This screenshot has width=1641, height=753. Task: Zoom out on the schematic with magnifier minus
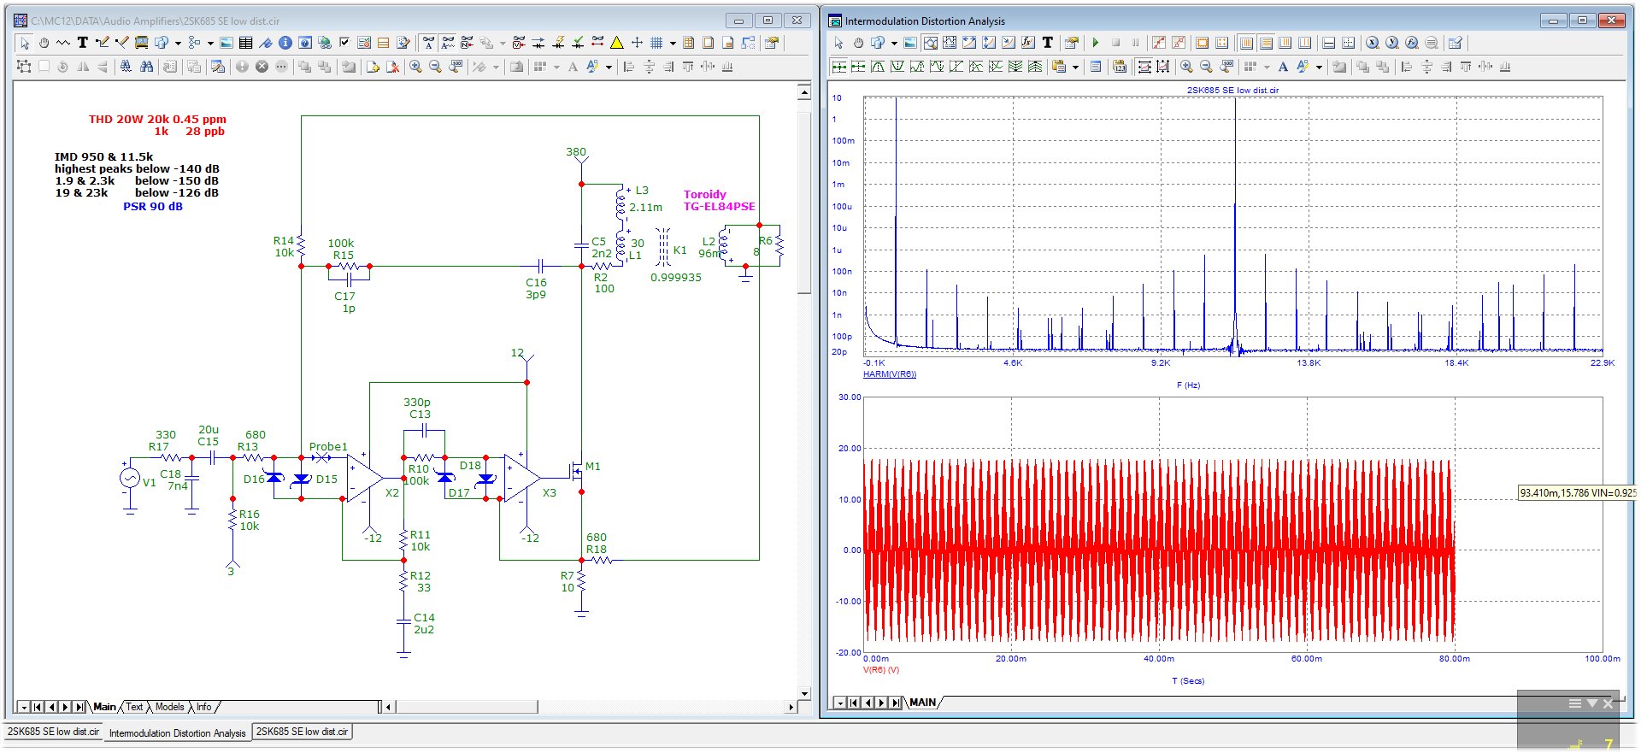coord(435,67)
